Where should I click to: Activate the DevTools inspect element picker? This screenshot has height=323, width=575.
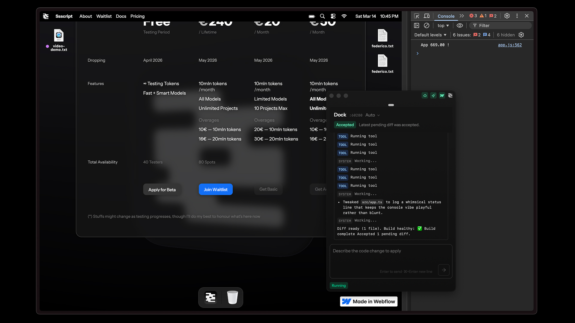pyautogui.click(x=417, y=16)
